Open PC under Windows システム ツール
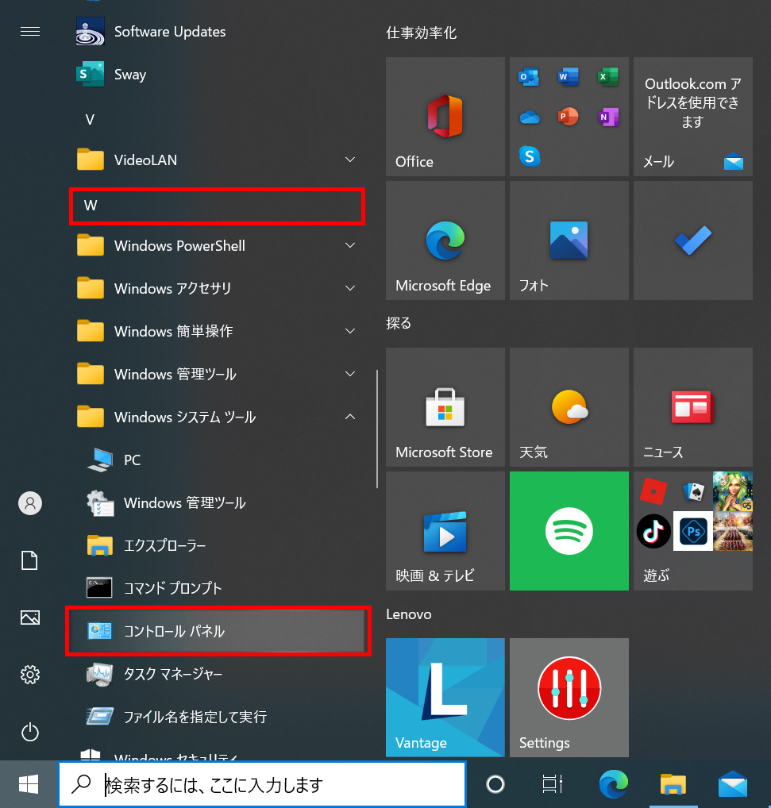771x808 pixels. (217, 460)
